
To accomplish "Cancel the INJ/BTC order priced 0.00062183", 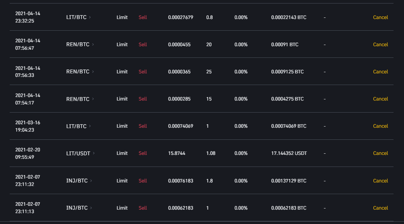I will (x=380, y=208).
